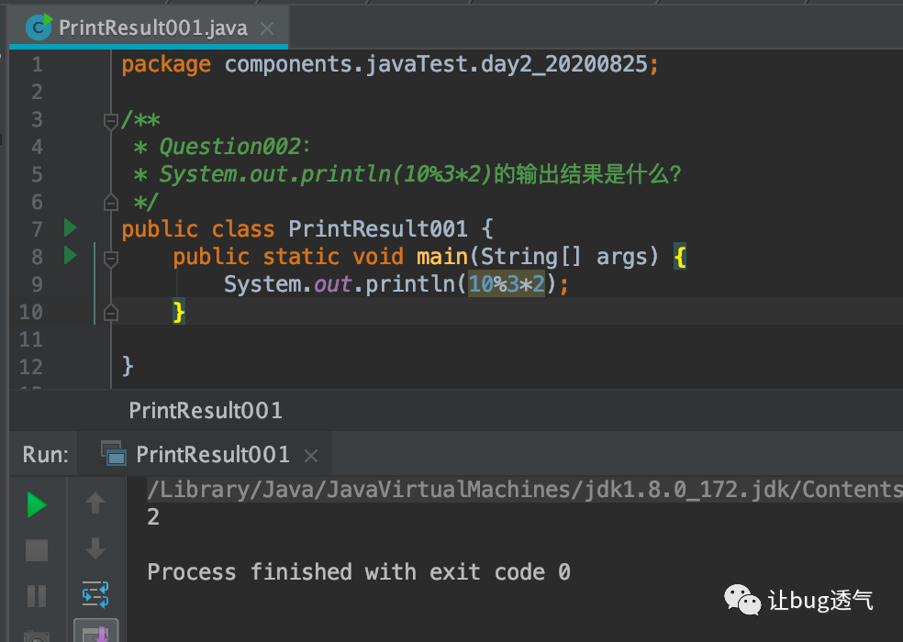The image size is (903, 642).
Task: Click the fold marker at line 10's closing brace
Action: (x=110, y=313)
